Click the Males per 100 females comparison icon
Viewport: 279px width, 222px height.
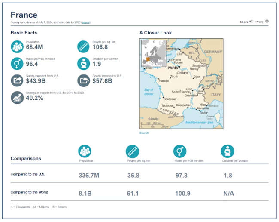[180, 151]
